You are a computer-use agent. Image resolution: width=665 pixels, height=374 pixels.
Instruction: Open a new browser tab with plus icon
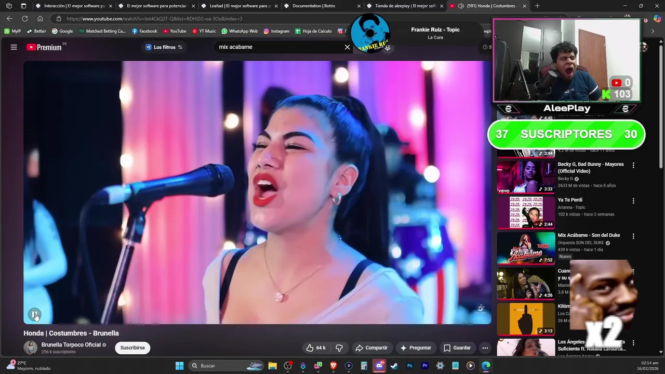[x=537, y=6]
